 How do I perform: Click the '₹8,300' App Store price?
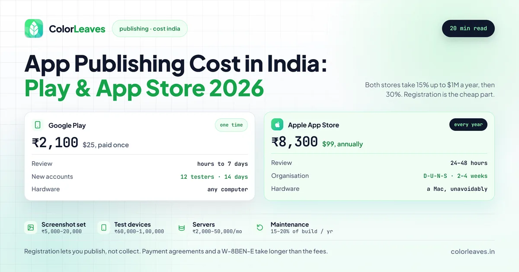coord(295,142)
